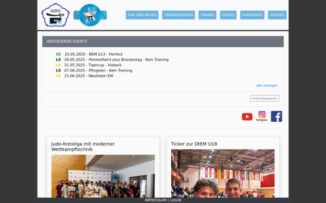Open the LOGIN footer link
Image resolution: width=326 pixels, height=203 pixels.
[x=175, y=200]
